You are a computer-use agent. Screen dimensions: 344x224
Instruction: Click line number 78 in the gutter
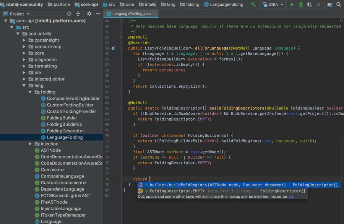point(107,179)
